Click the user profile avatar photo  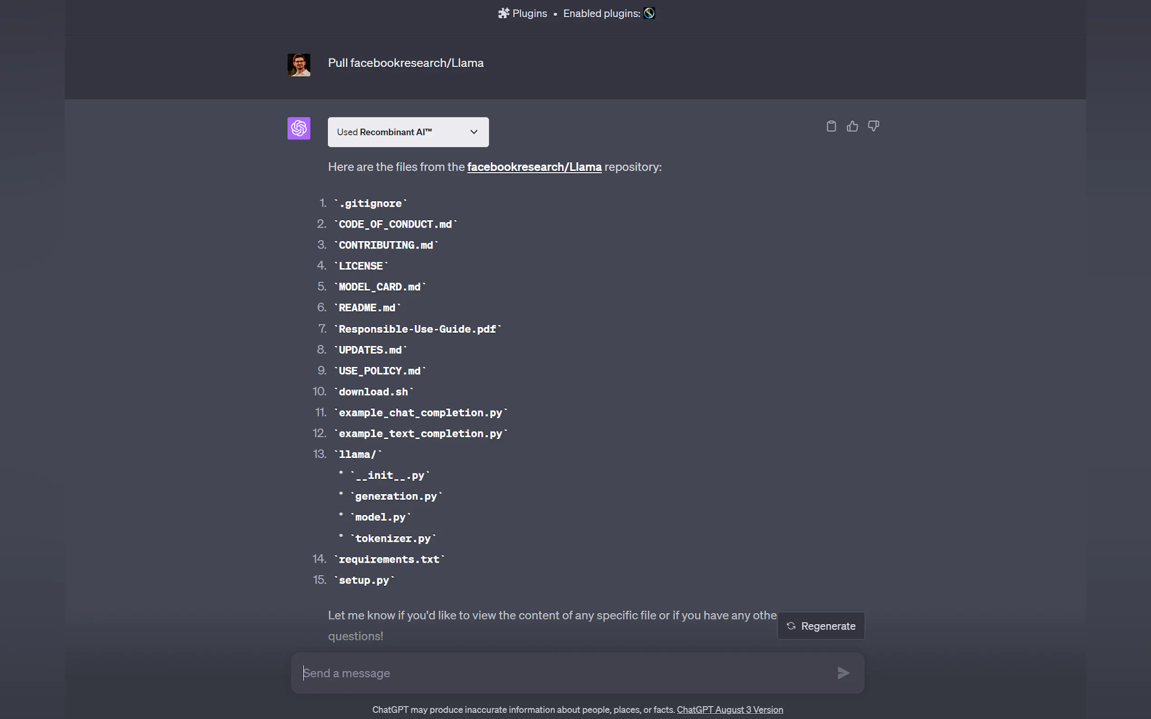click(x=299, y=65)
